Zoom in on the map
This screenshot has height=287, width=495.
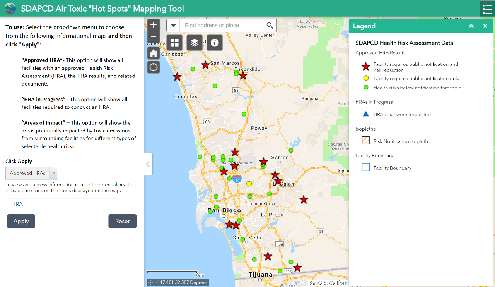tap(154, 25)
